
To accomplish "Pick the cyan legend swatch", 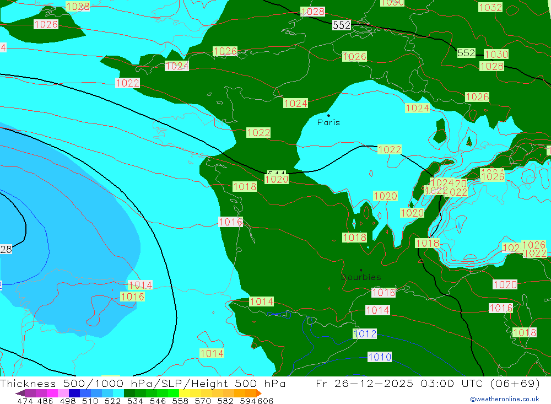I will [118, 393].
